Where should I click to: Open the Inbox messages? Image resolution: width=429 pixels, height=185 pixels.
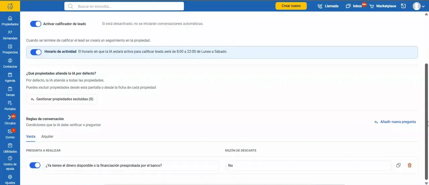click(356, 6)
